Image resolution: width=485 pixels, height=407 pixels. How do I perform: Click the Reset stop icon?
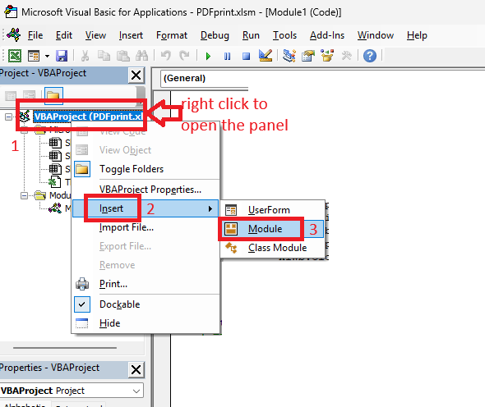pyautogui.click(x=247, y=56)
